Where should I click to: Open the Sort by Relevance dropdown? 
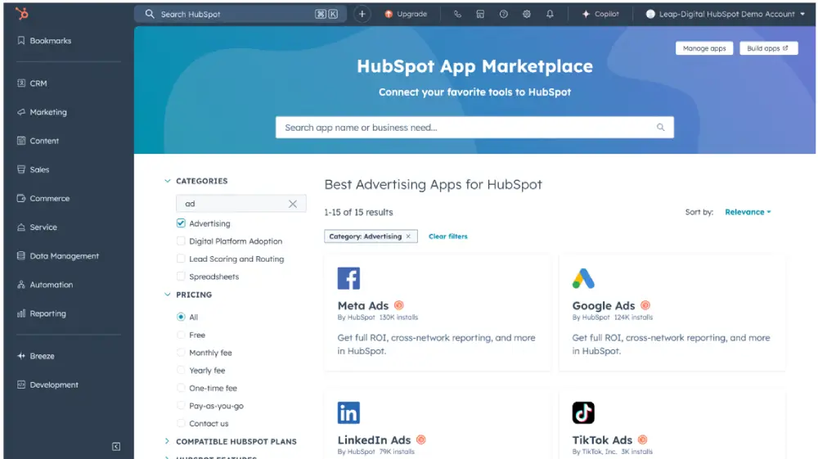748,212
